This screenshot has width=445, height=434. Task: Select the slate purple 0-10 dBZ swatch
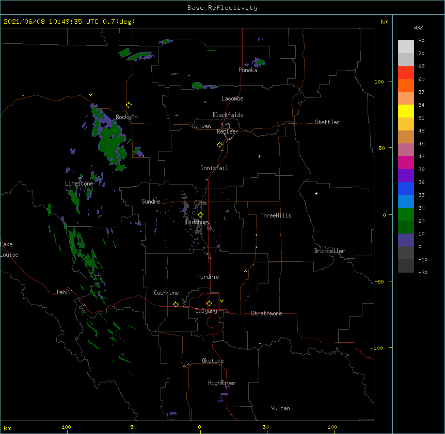point(406,240)
